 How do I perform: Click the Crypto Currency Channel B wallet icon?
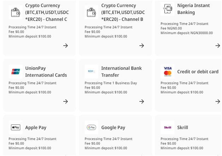click(x=92, y=12)
